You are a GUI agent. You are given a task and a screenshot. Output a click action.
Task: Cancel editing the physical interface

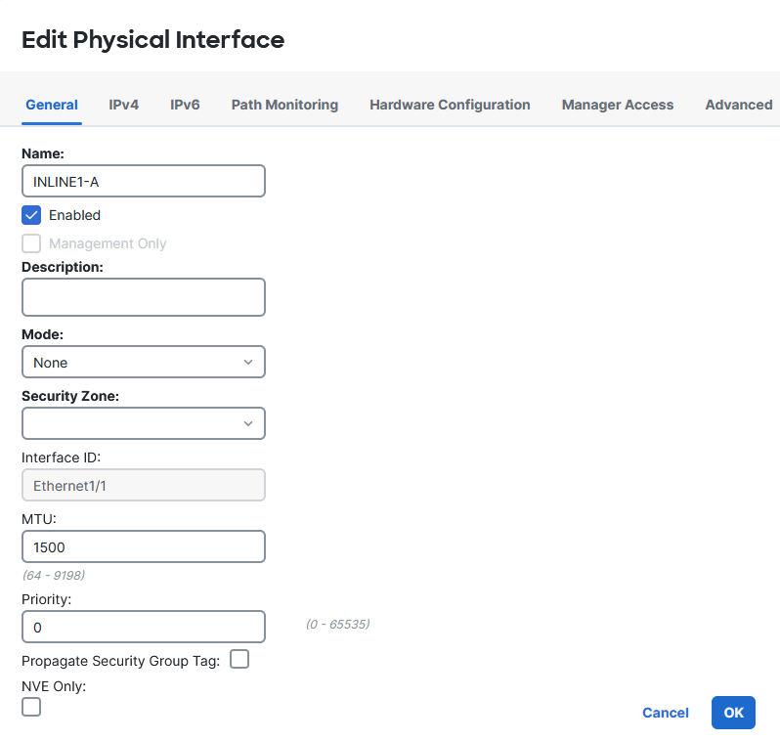coord(665,713)
